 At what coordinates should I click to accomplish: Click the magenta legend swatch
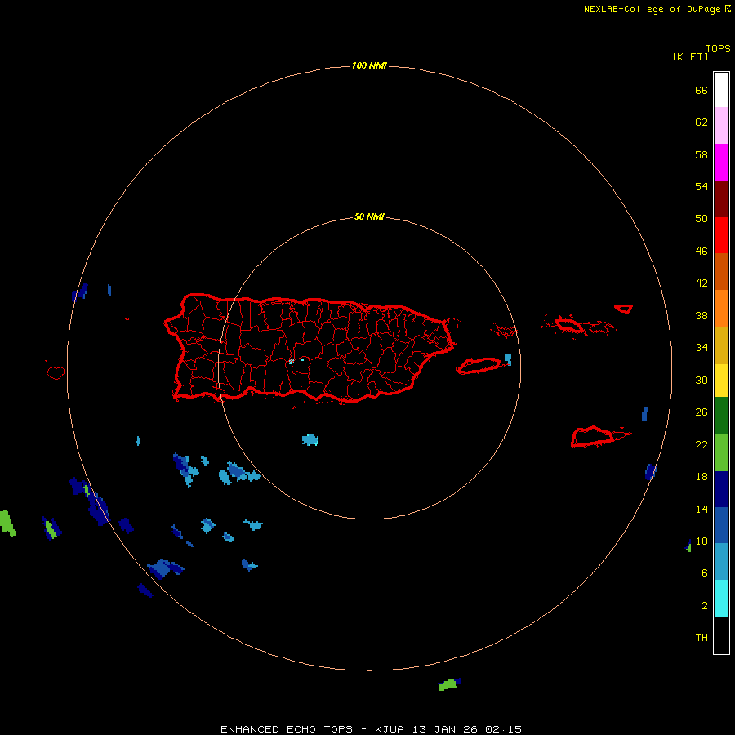tap(721, 163)
